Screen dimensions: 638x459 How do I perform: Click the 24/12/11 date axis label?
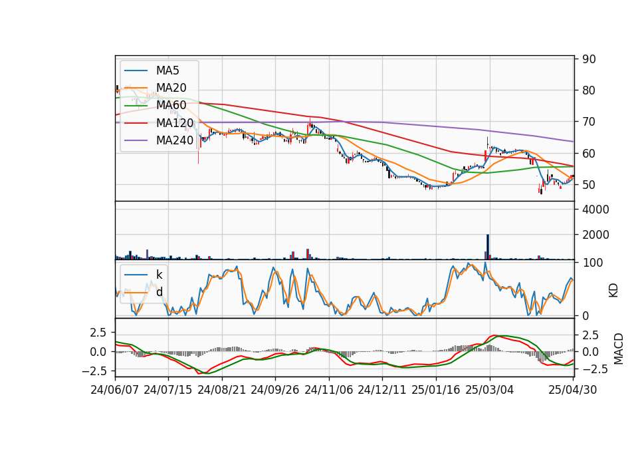[382, 390]
